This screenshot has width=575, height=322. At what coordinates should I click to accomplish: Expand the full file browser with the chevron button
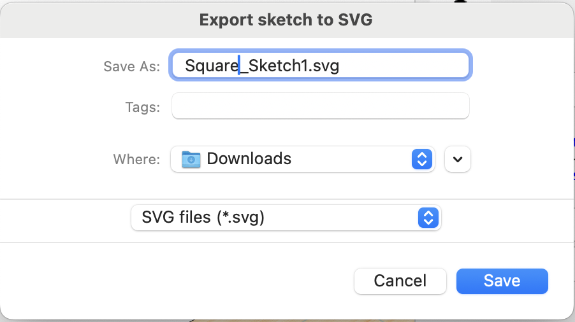457,159
